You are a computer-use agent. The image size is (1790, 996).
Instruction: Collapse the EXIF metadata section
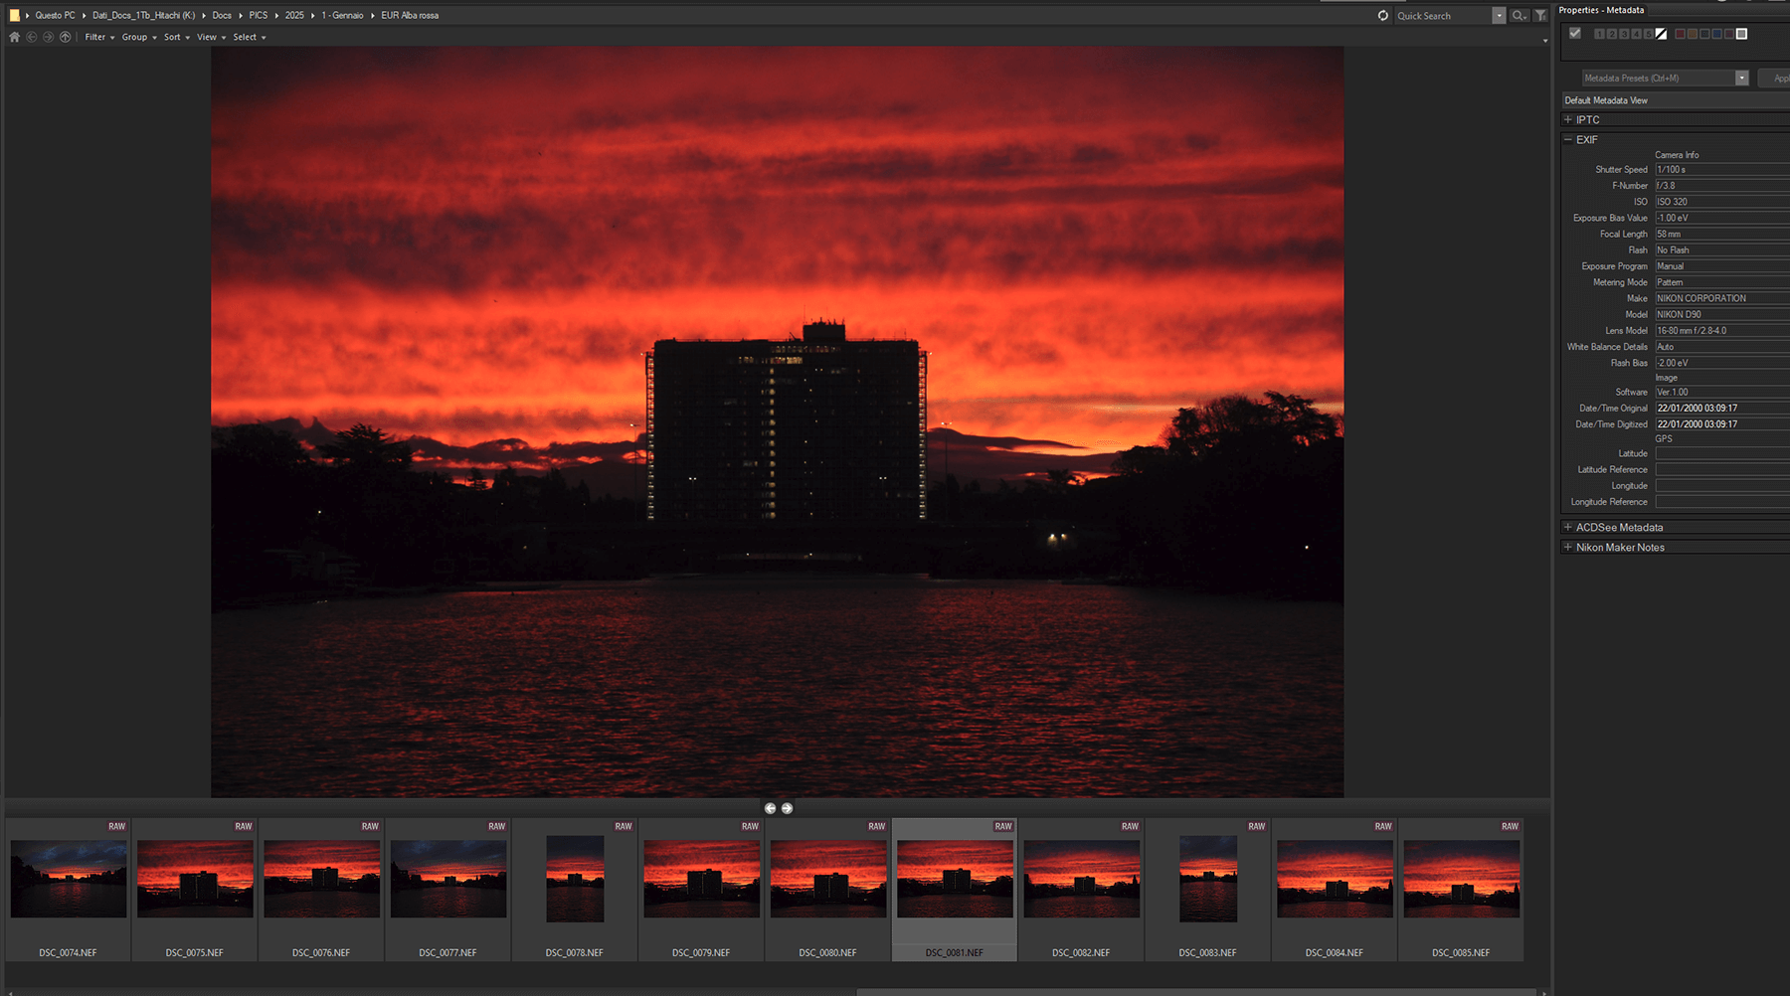(1568, 140)
